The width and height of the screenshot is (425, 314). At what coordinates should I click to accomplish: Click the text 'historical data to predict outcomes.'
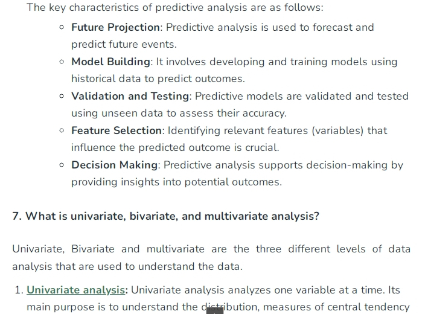[x=158, y=78]
